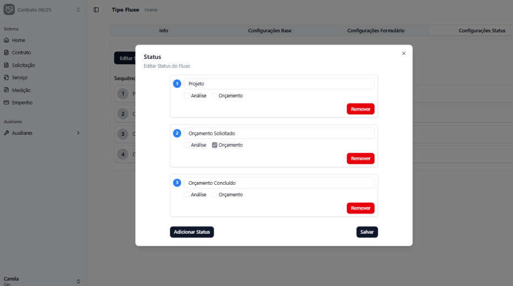Open Medição in sidebar
The width and height of the screenshot is (513, 286).
[21, 90]
